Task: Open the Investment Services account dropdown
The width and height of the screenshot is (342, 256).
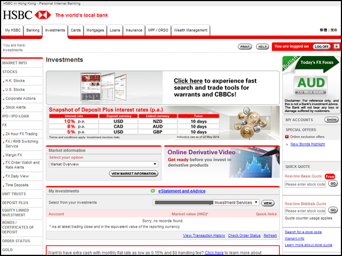Action: (x=206, y=203)
